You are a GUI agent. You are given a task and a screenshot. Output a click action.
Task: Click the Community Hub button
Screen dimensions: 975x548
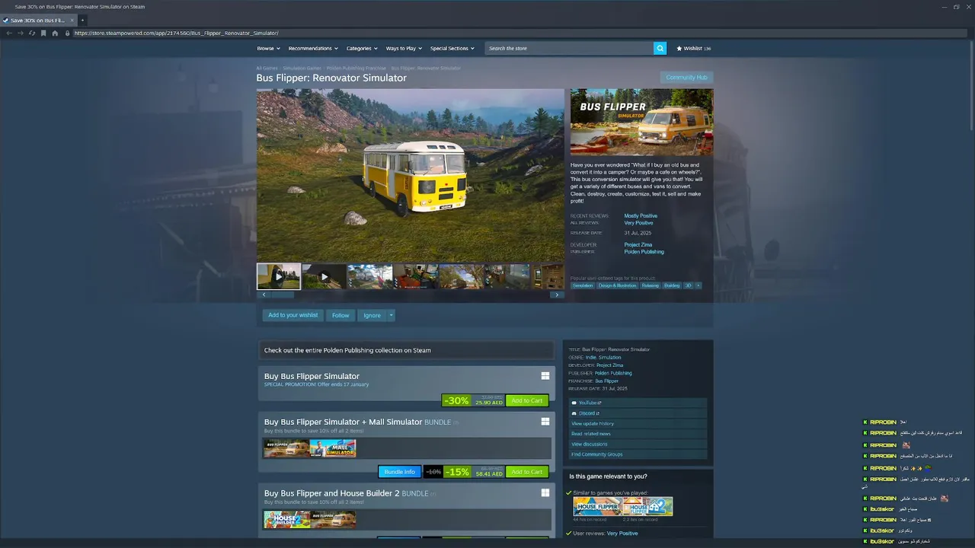tap(686, 78)
